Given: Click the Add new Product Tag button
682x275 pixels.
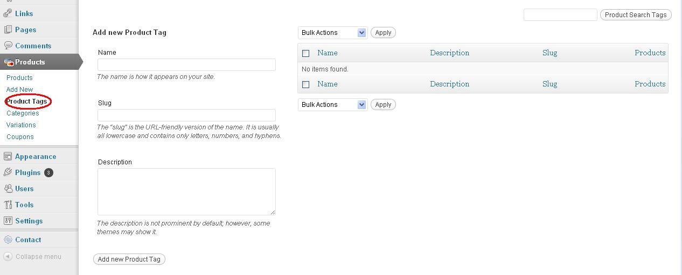Looking at the screenshot, I should [x=129, y=259].
